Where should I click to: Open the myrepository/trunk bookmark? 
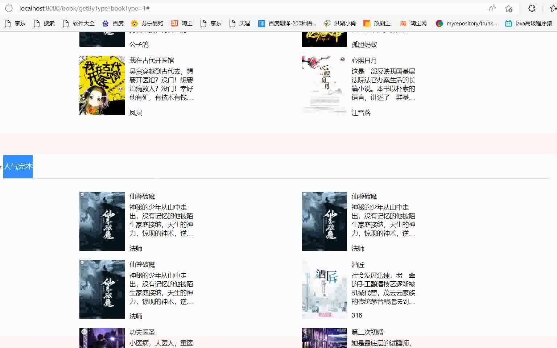tap(467, 23)
